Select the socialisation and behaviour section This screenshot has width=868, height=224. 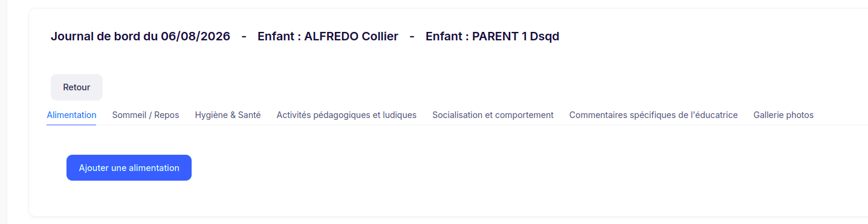(493, 115)
